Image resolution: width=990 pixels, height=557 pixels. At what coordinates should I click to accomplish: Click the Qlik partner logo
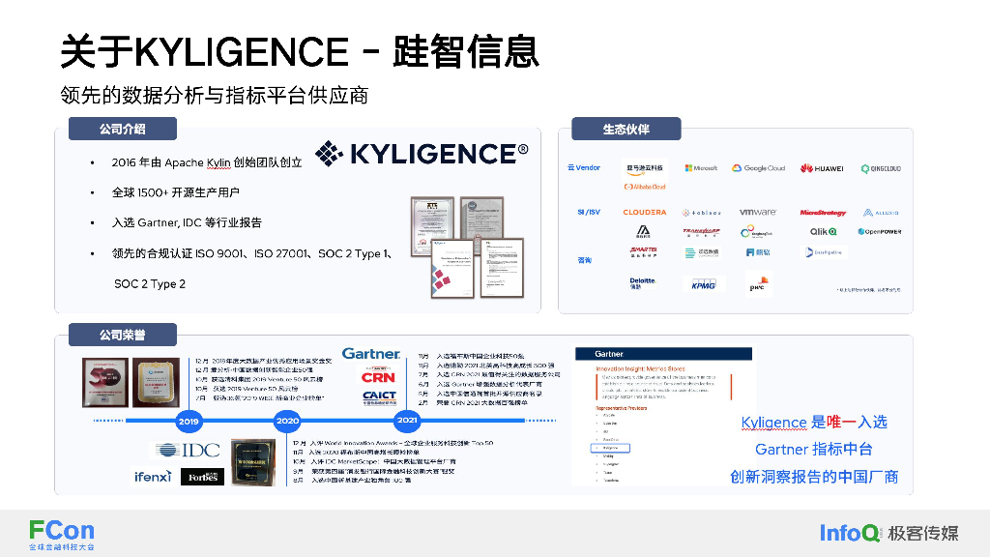coord(824,232)
